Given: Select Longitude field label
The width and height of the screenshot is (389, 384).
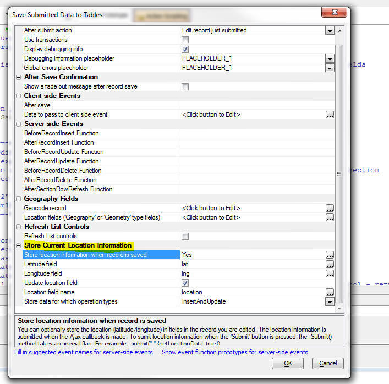Looking at the screenshot, I should [x=43, y=273].
